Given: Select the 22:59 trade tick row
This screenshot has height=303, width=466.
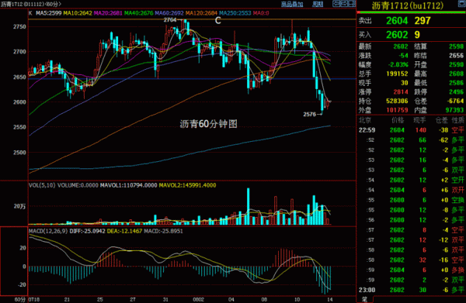Looking at the screenshot, I should click(x=411, y=130).
